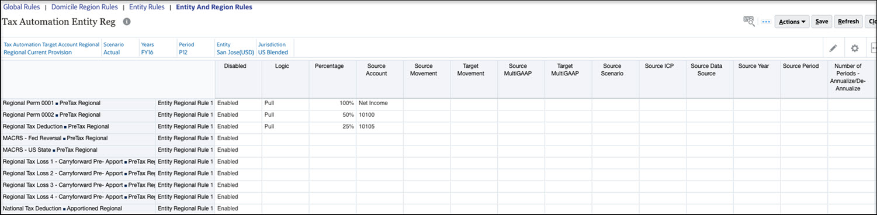Image resolution: width=877 pixels, height=215 pixels.
Task: Select the Source ICP column header
Action: tap(663, 79)
